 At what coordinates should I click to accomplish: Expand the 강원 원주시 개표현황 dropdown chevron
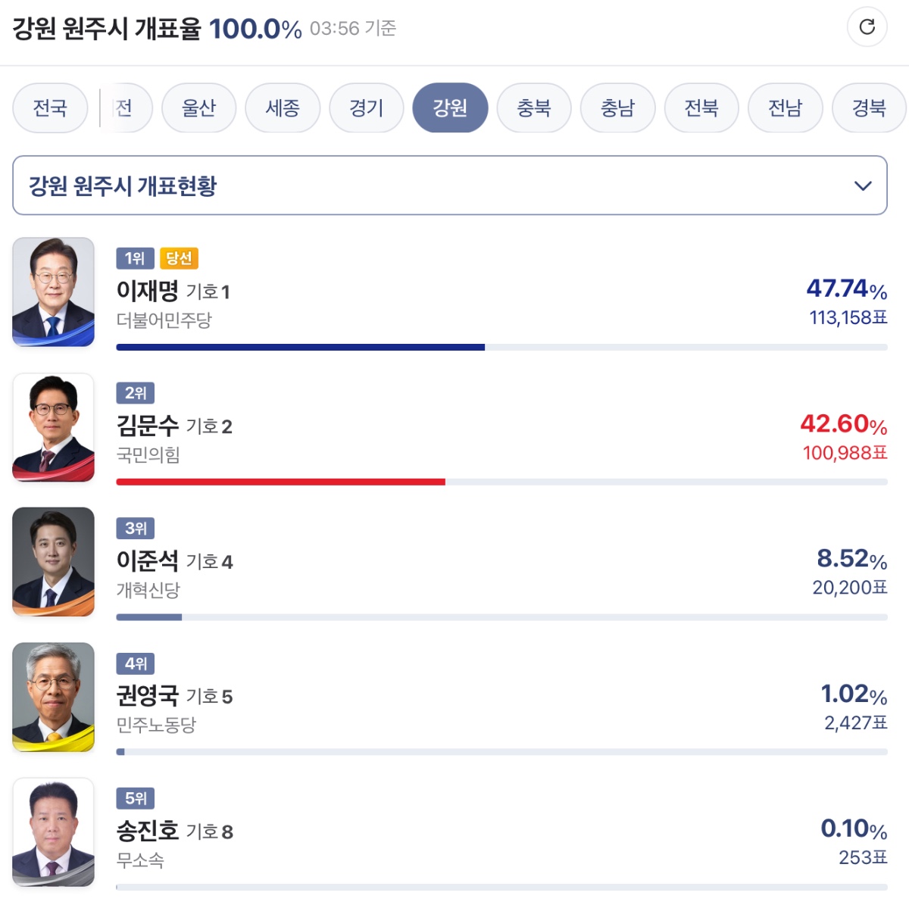863,186
